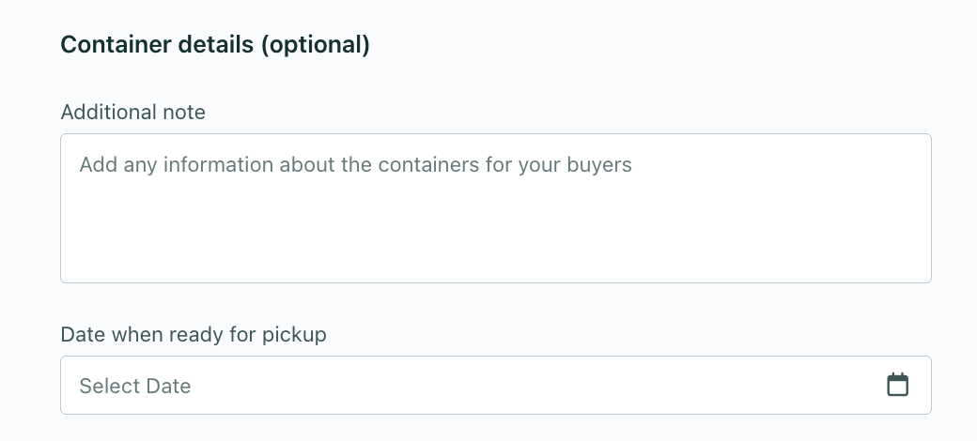Click into the Additional note text area
This screenshot has height=441, width=977.
click(x=495, y=208)
